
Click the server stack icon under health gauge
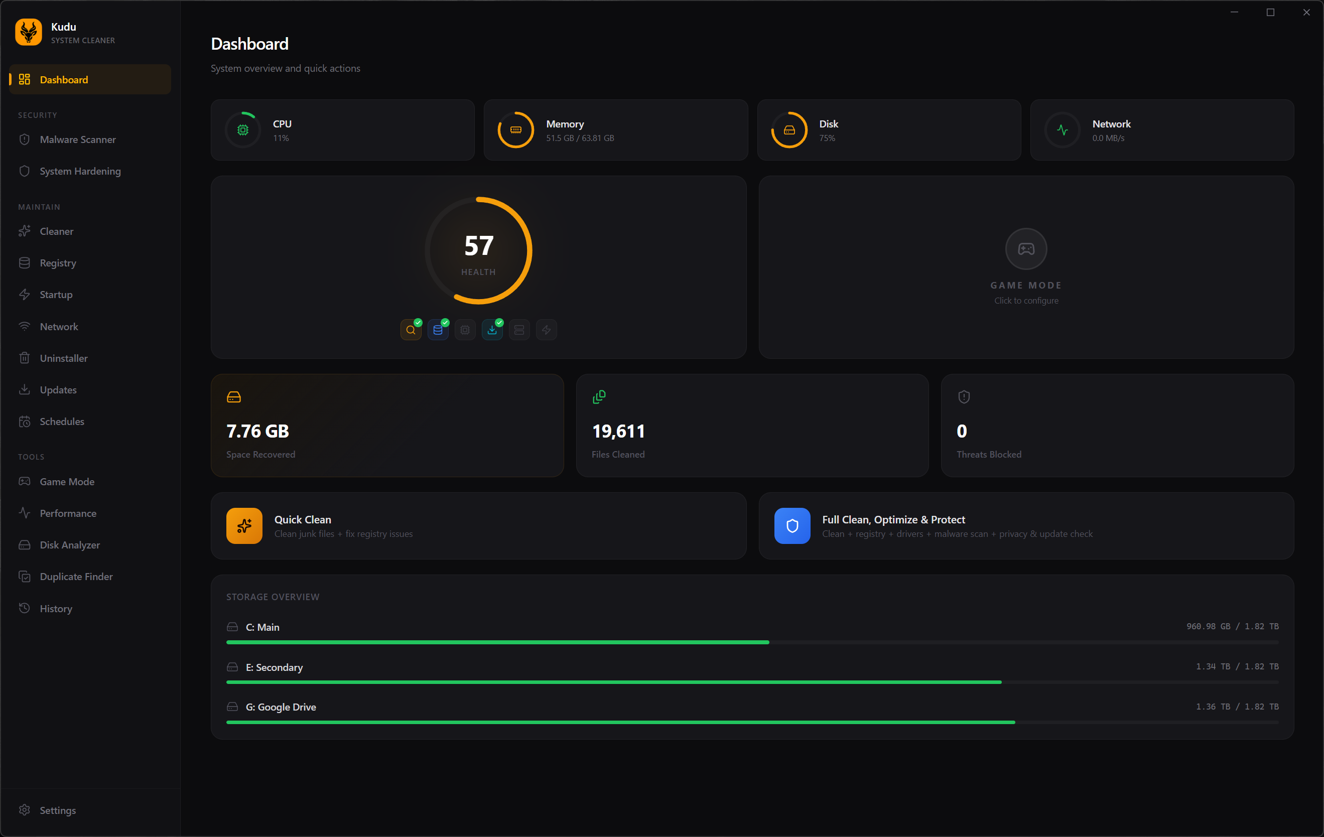tap(519, 330)
